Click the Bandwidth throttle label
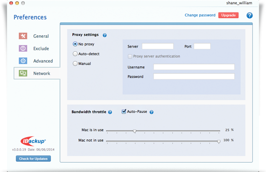 click(x=89, y=112)
